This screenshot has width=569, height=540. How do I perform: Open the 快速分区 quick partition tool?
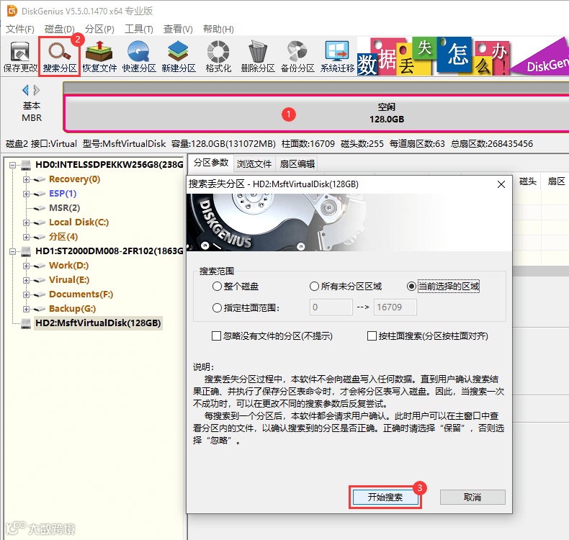[139, 57]
